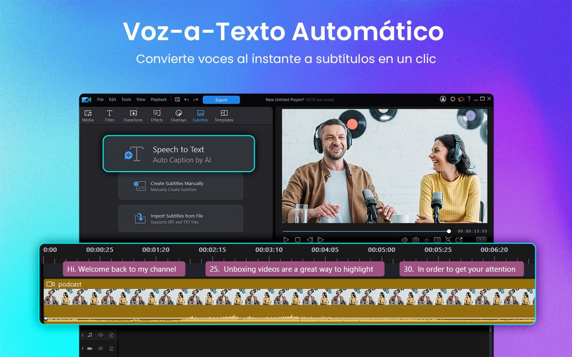Click the preview seek bar handle
Viewport: 572px width, 357px height.
point(449,232)
